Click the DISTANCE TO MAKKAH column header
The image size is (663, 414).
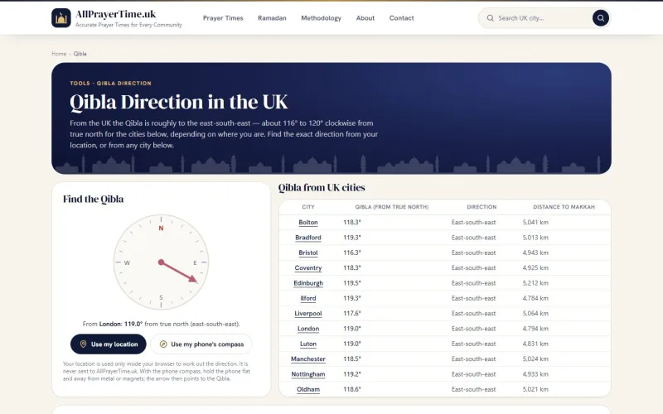coord(564,207)
